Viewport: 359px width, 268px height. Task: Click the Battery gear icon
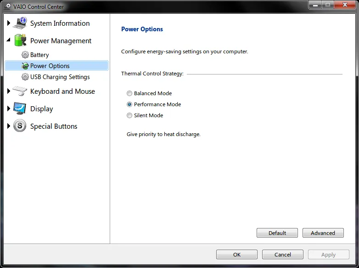[25, 55]
